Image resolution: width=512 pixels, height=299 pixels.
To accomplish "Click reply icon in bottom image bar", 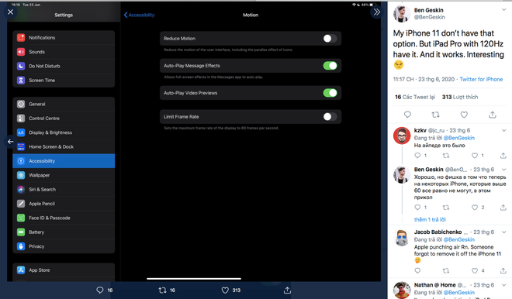I will (100, 290).
